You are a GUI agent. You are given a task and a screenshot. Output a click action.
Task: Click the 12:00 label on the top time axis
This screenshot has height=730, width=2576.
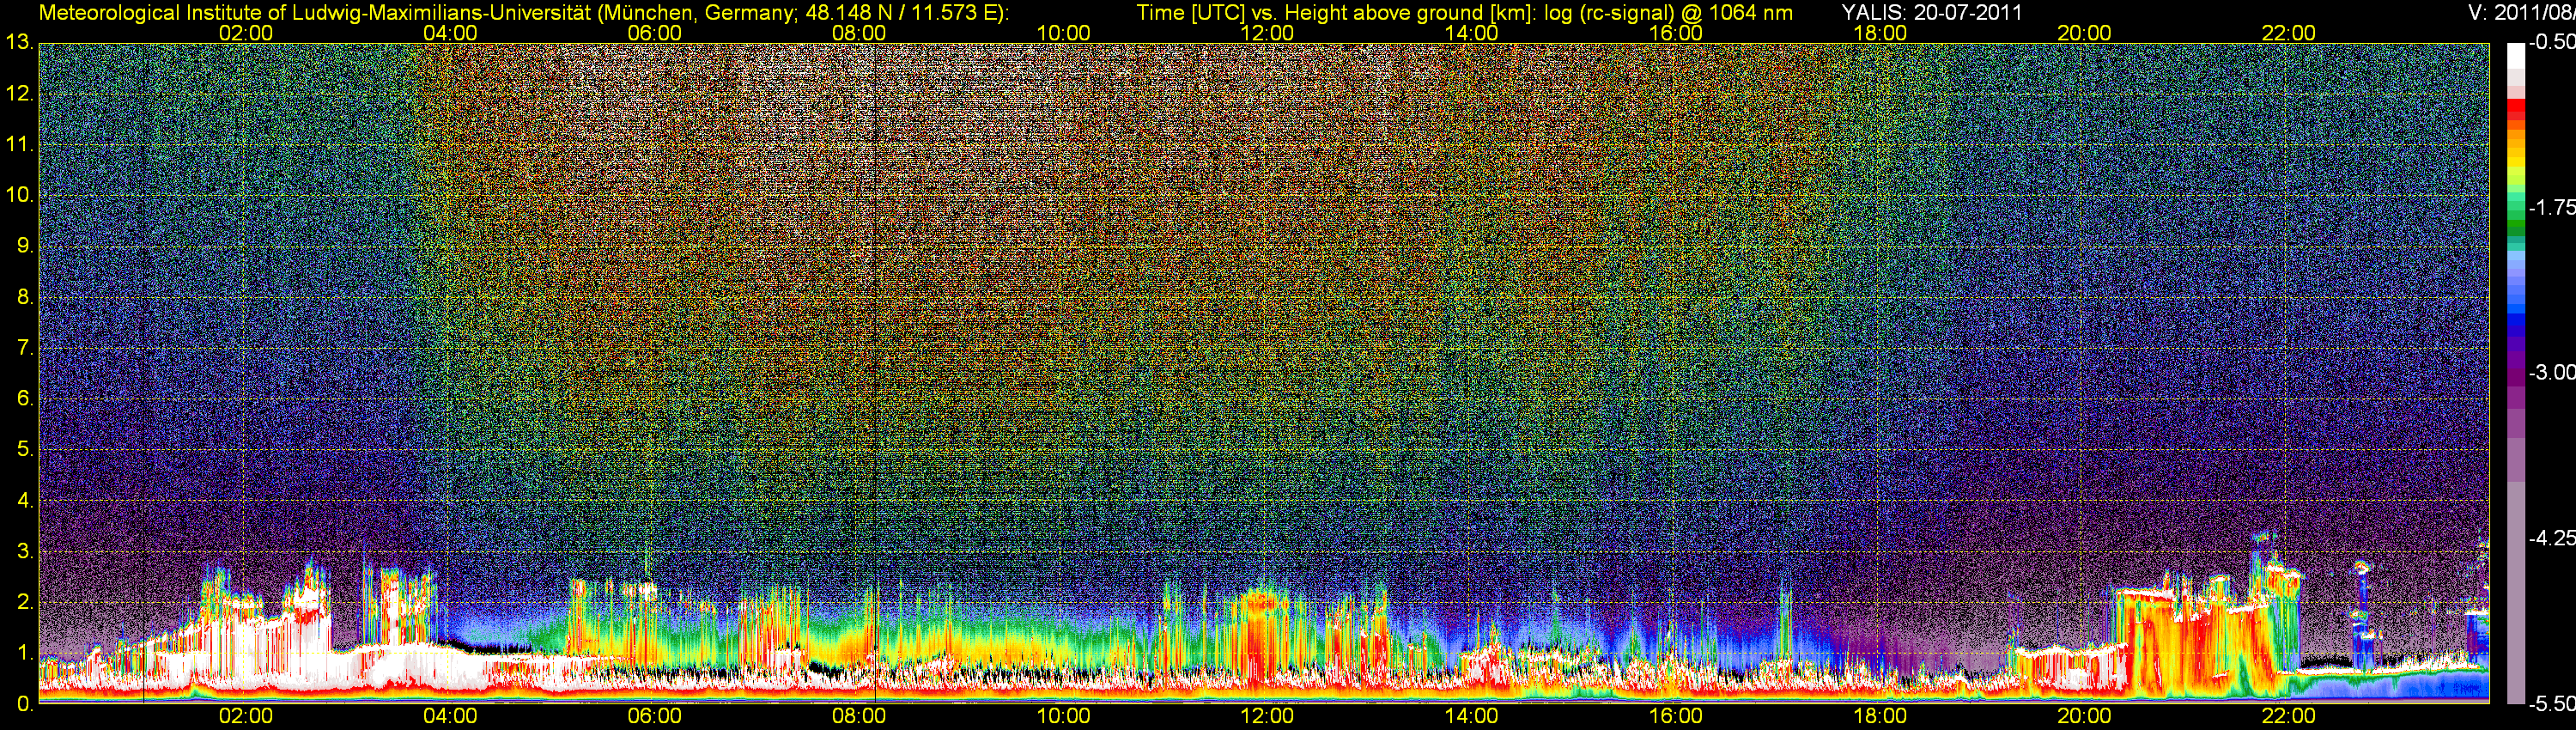pyautogui.click(x=1267, y=33)
